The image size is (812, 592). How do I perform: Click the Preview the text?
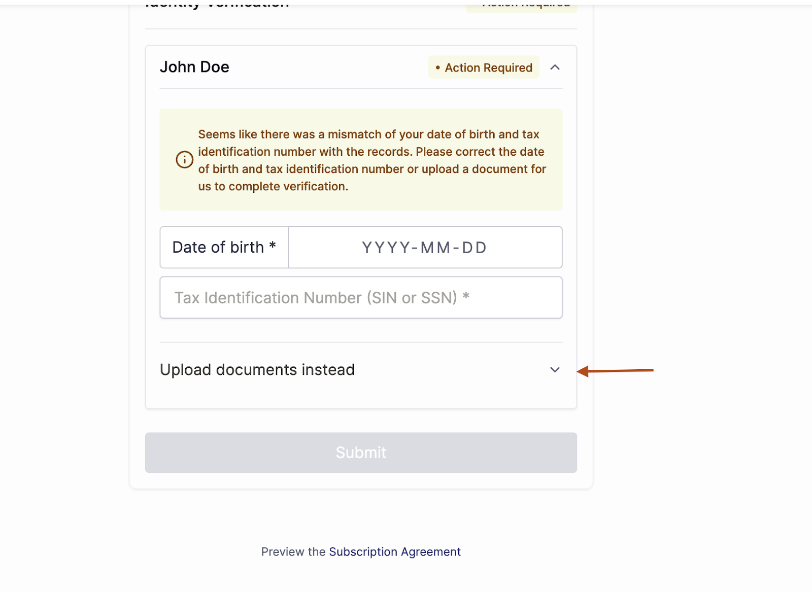293,552
